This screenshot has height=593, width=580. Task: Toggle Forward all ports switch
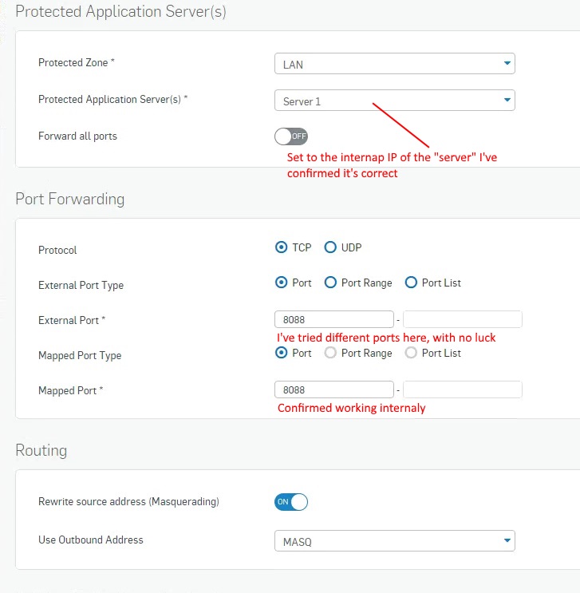290,136
